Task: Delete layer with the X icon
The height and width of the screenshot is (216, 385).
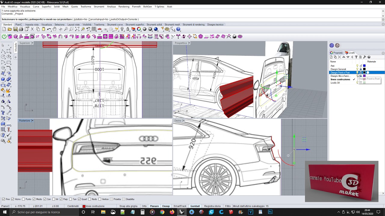Action: (340, 57)
